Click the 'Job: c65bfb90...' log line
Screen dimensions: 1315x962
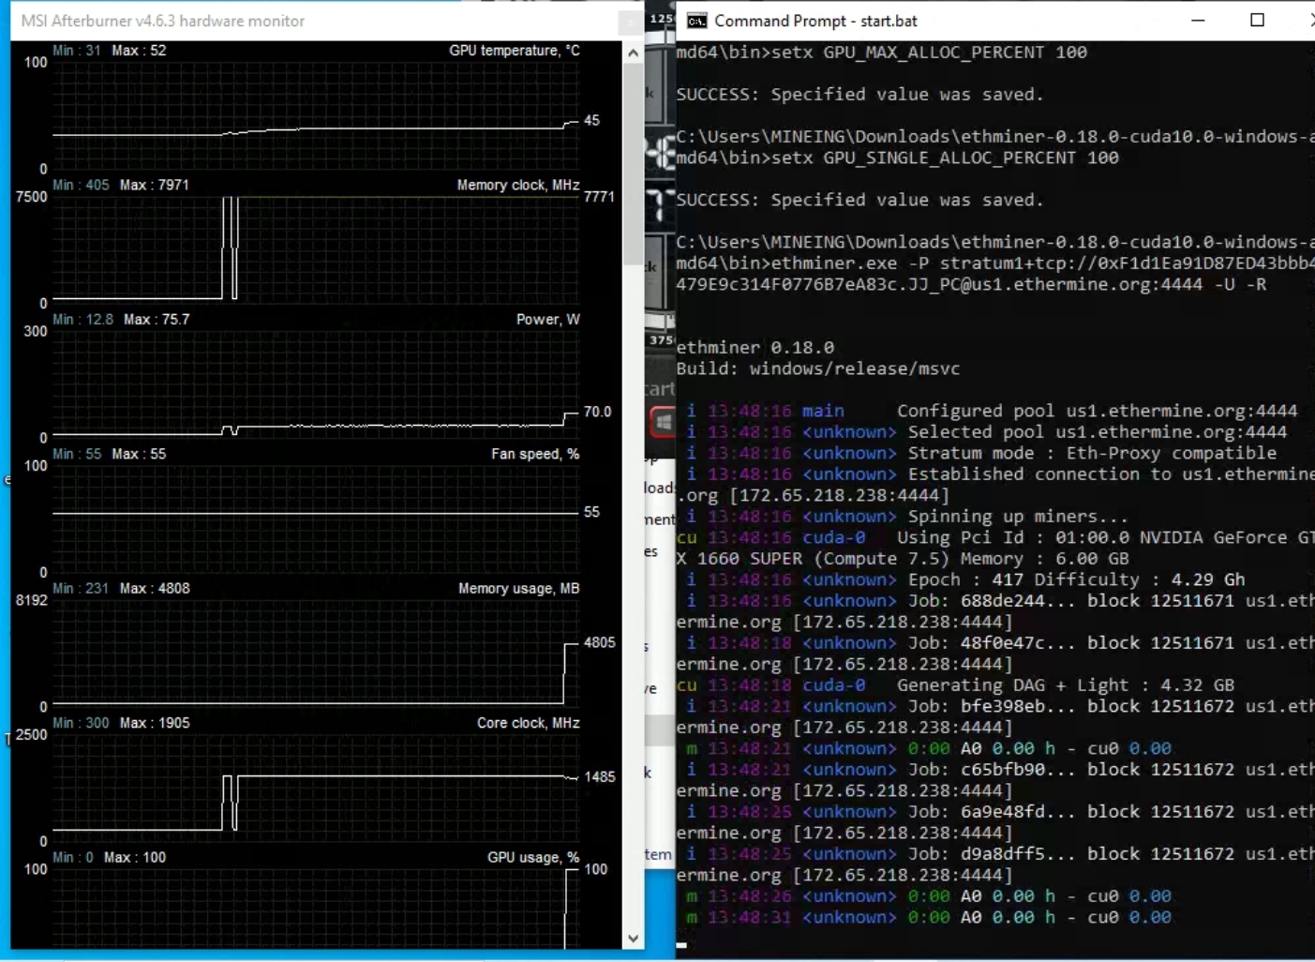995,780
